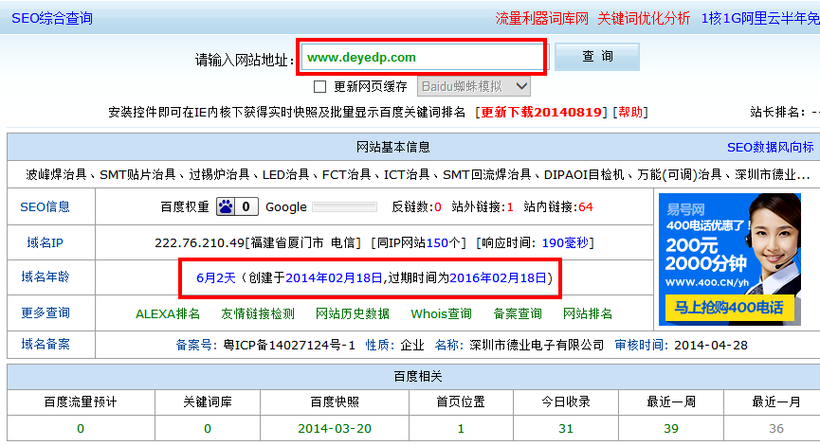The height and width of the screenshot is (446, 820).
Task: Open the 帮助 link
Action: tap(630, 113)
